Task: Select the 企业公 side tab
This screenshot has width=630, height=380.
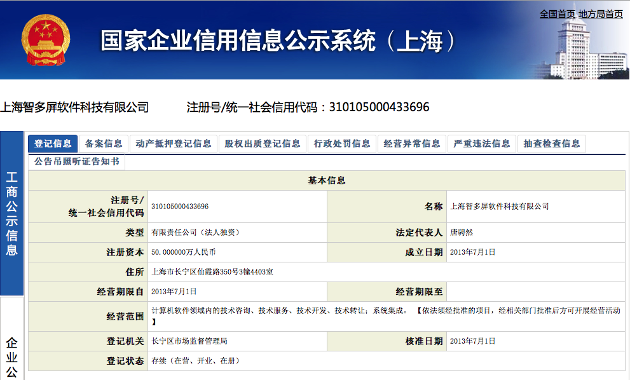Action: (x=12, y=356)
